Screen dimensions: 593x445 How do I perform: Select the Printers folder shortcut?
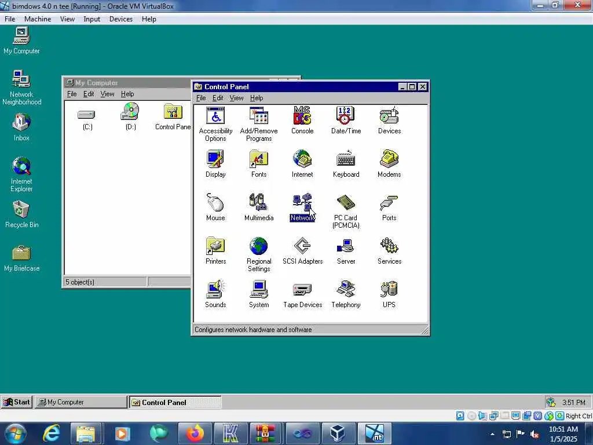point(215,250)
